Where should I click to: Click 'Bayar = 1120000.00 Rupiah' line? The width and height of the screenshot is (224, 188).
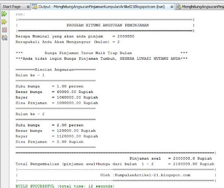point(57,136)
